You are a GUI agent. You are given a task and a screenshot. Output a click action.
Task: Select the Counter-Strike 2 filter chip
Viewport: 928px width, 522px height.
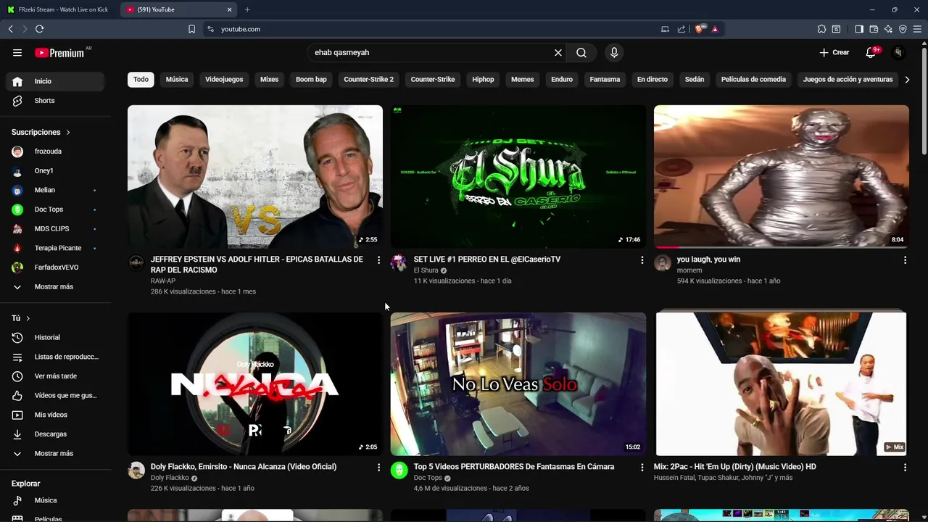click(368, 79)
